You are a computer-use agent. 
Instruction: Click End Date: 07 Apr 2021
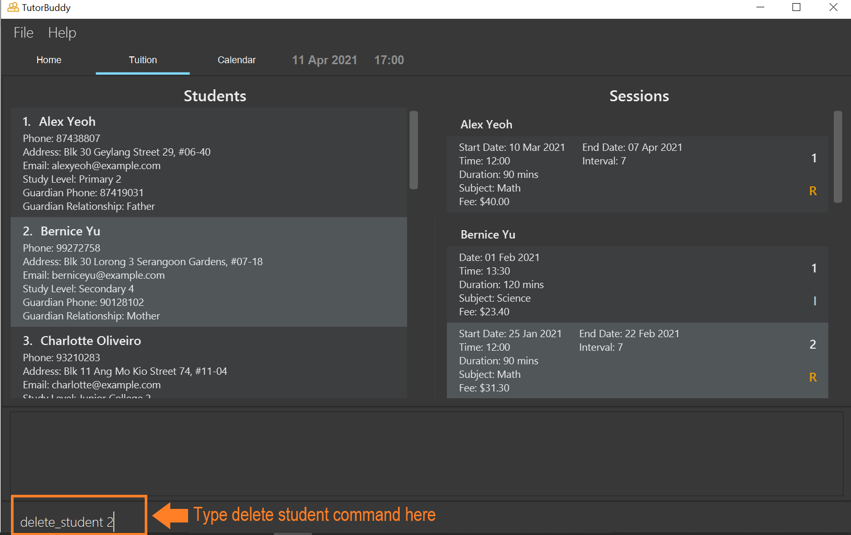tap(632, 147)
